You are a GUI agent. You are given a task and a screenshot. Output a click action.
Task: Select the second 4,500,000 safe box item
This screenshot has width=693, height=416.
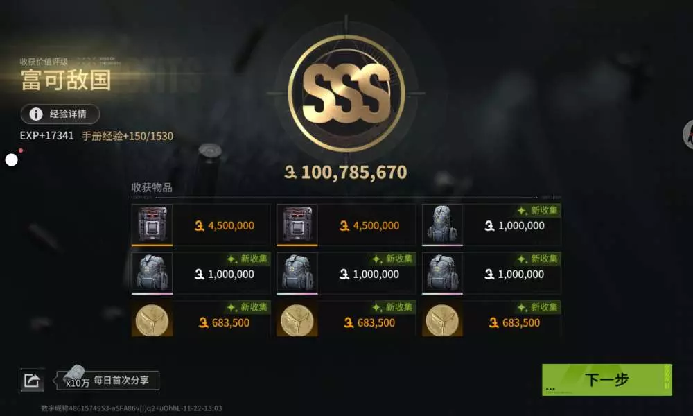click(346, 225)
